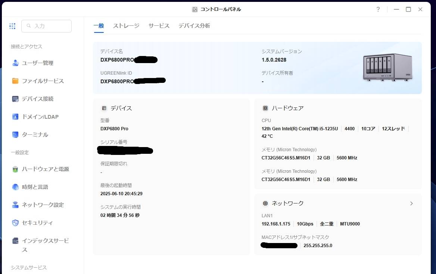Select the Device Connection (デバイス接続) icon
The width and height of the screenshot is (436, 274).
coord(15,99)
